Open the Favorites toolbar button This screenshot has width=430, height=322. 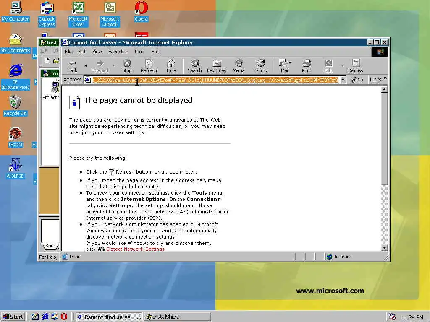coord(216,66)
